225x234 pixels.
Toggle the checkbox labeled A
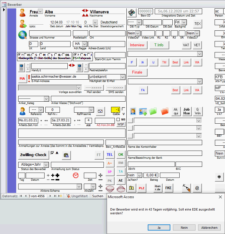52,153
